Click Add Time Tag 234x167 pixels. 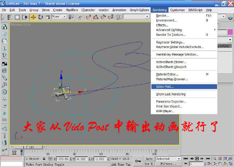point(121,164)
